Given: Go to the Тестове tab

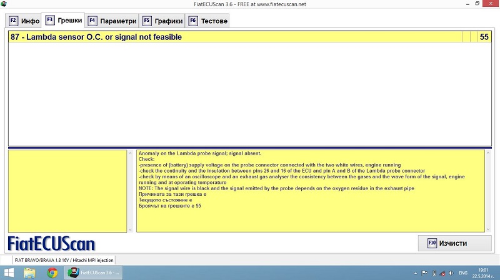Looking at the screenshot, I should tap(208, 21).
